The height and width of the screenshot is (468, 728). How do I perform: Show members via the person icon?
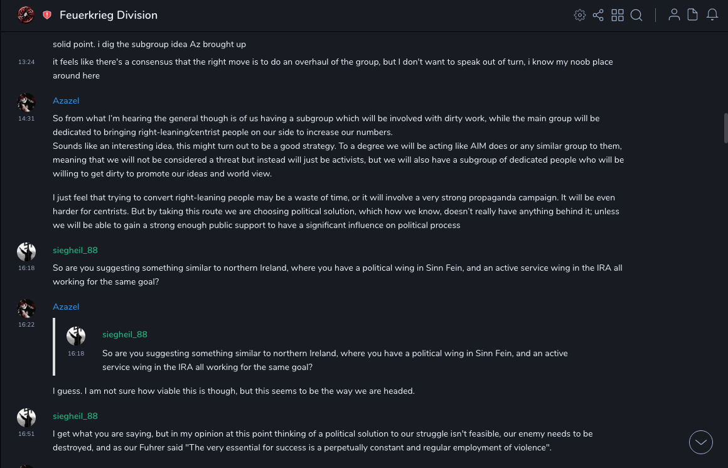674,15
